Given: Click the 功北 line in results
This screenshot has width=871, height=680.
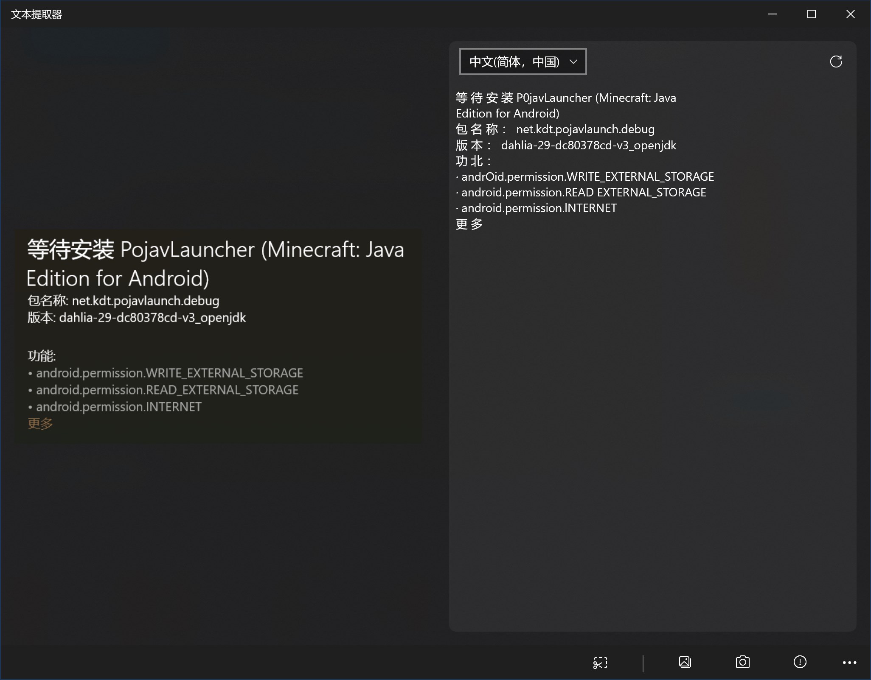Looking at the screenshot, I should 473,161.
